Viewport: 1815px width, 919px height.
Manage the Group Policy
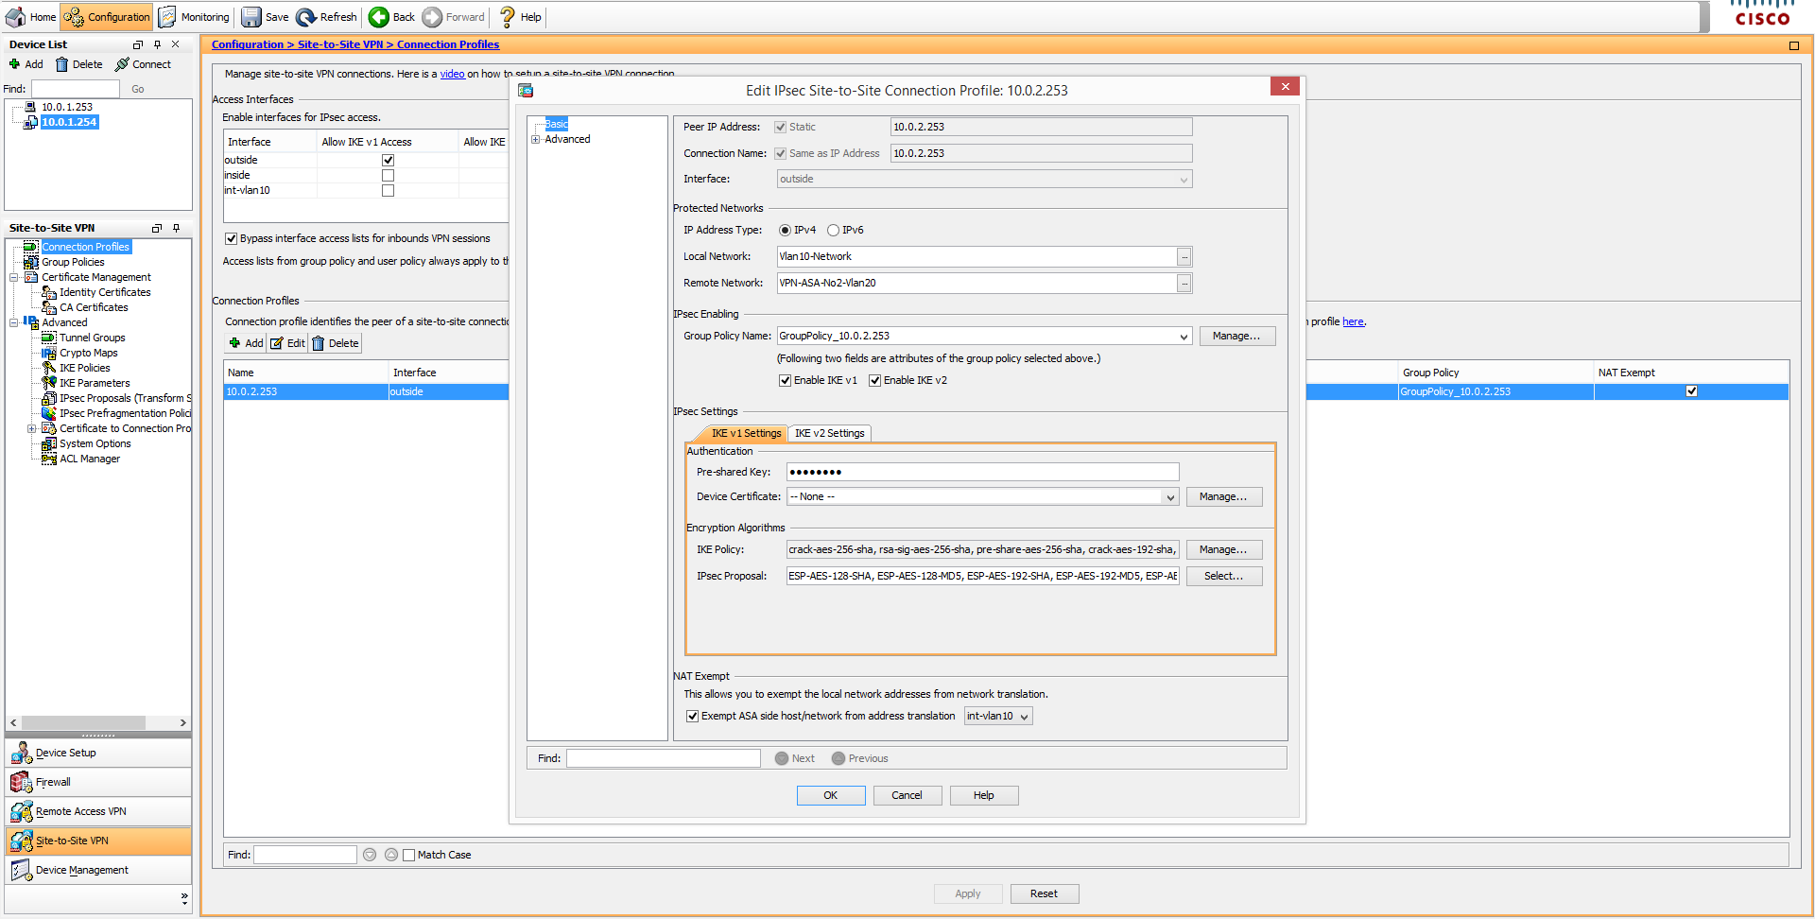click(x=1236, y=336)
